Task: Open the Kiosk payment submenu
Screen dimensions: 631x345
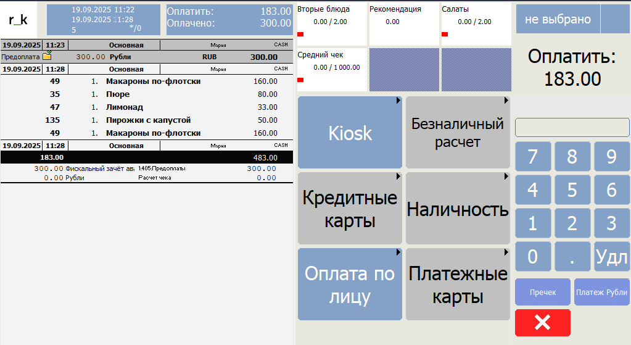Action: click(x=350, y=133)
